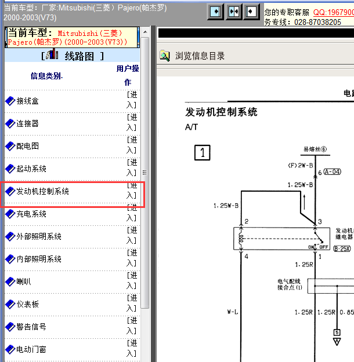Image resolution: width=354 pixels, height=362 pixels.
Task: Click [进入] link for 仪表板
Action: point(132,304)
